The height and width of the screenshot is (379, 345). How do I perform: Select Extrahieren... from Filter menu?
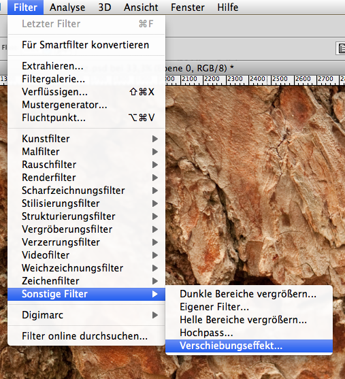(86, 66)
